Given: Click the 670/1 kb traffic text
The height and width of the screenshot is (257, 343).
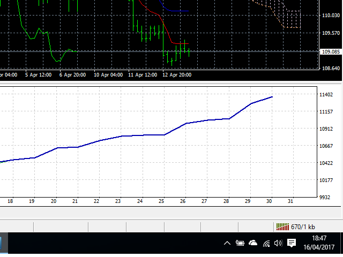Looking at the screenshot, I should coord(303,226).
